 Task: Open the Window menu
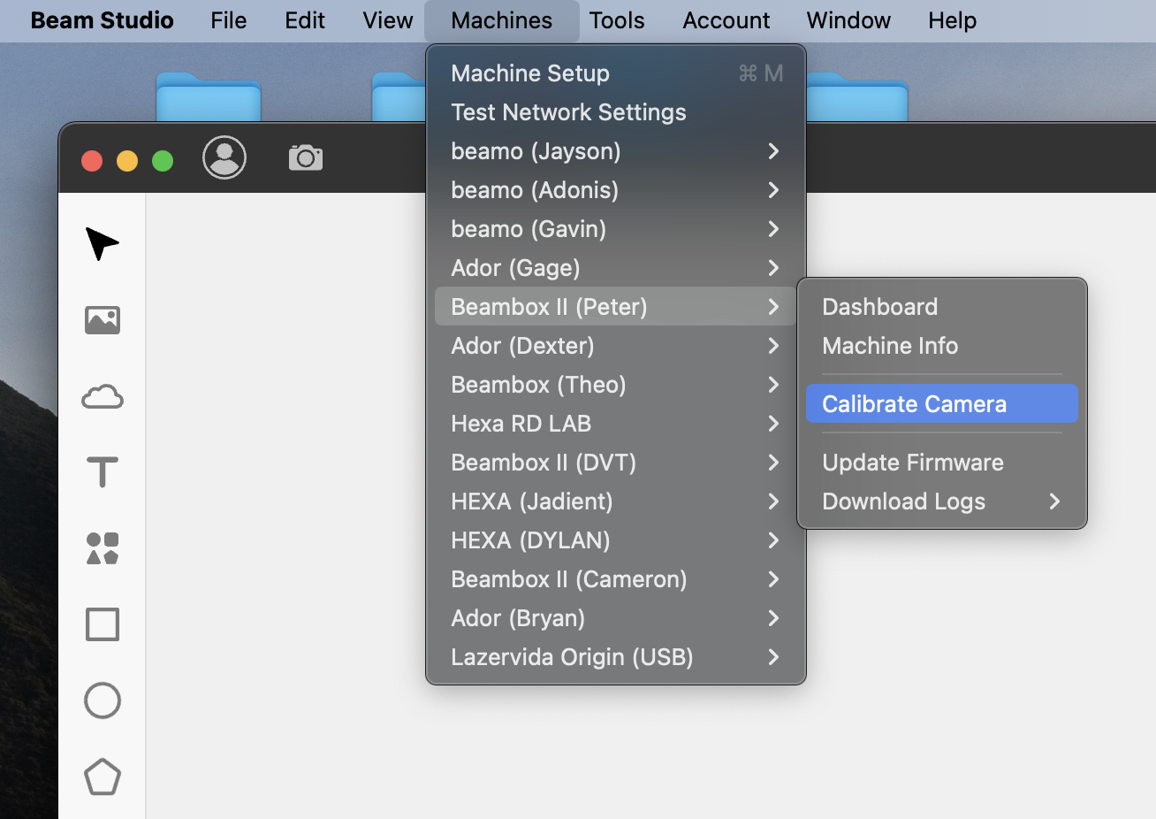848,20
